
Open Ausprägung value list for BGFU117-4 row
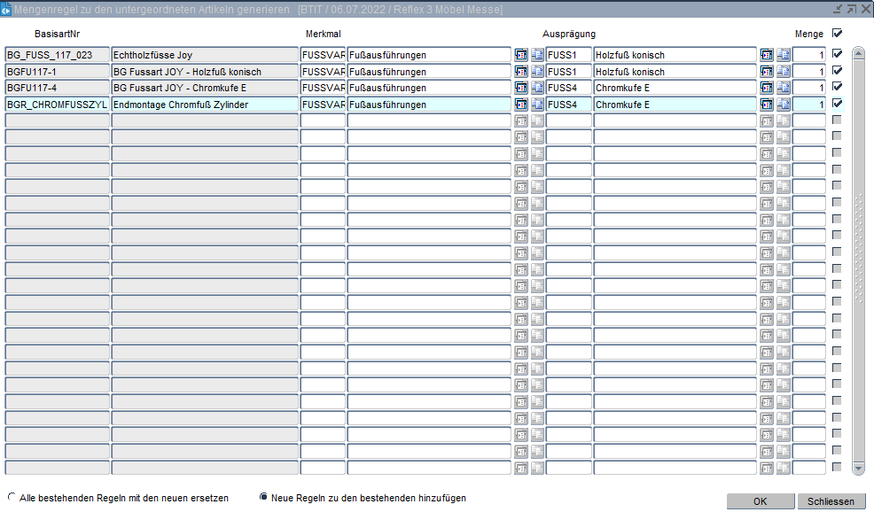click(x=767, y=88)
